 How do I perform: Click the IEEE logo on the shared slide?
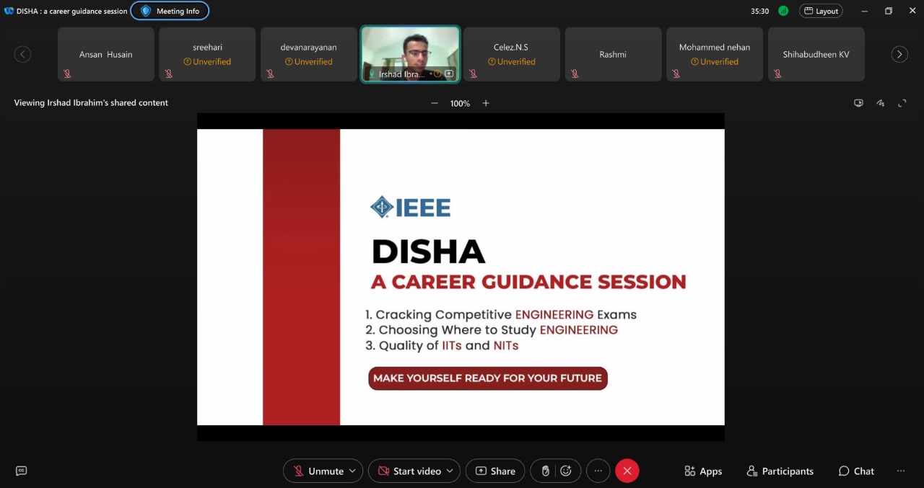point(410,208)
